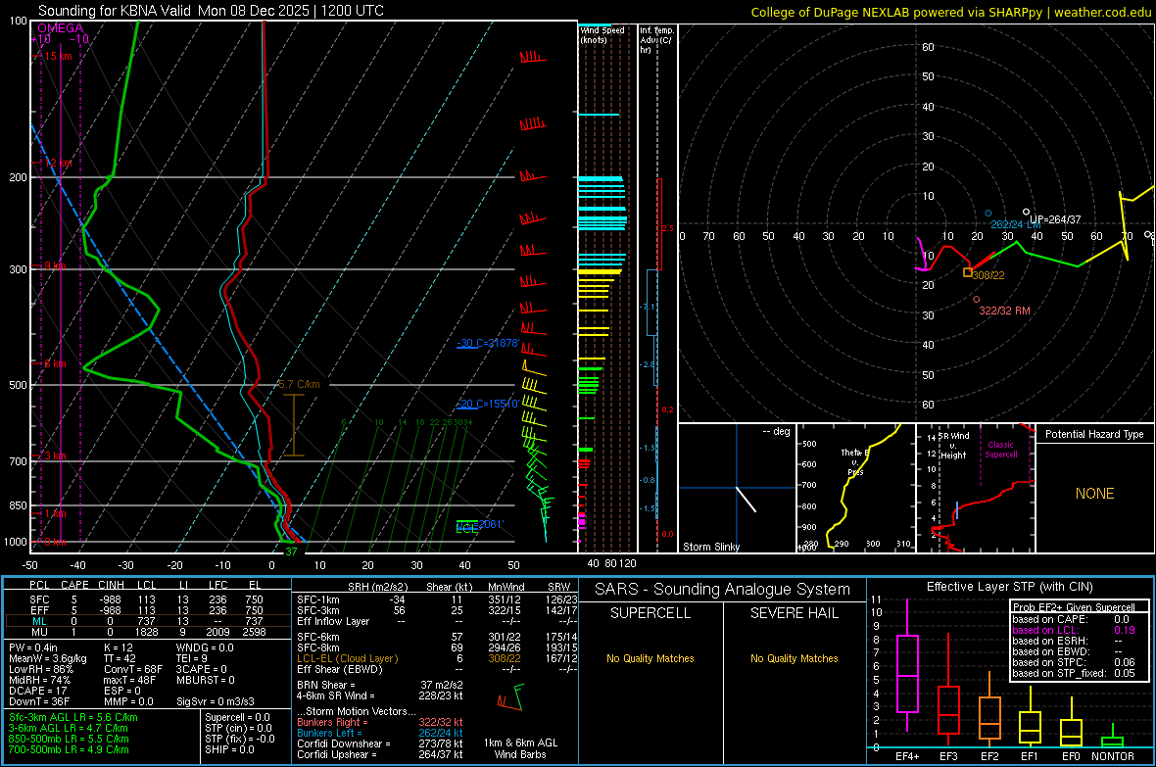The width and height of the screenshot is (1156, 767).
Task: Click the 'Potential Hazard Type' header
Action: point(1094,434)
